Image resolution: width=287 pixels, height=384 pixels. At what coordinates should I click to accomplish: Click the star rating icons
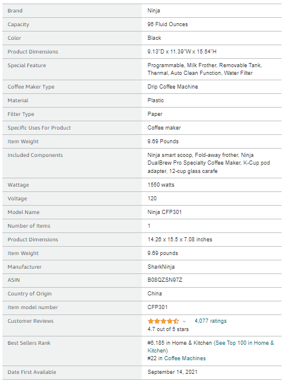tap(163, 321)
